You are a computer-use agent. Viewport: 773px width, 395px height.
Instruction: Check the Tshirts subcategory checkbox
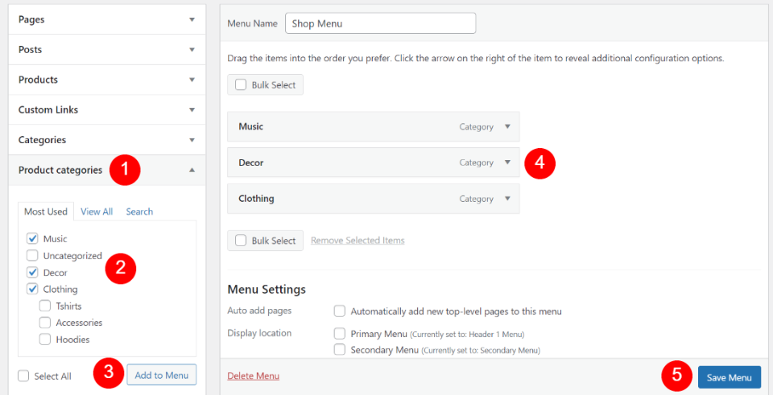pos(45,306)
